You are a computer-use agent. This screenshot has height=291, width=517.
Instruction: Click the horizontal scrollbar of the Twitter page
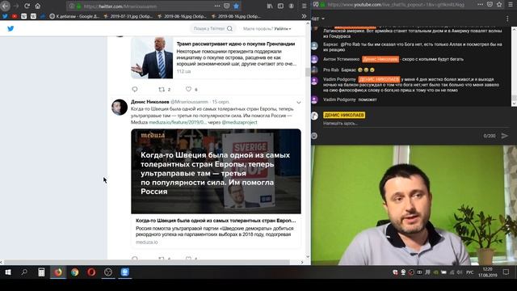(x=147, y=262)
